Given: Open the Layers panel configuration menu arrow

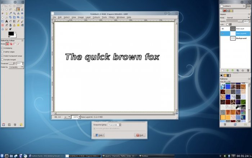Looking at the screenshot, I should [249, 14].
